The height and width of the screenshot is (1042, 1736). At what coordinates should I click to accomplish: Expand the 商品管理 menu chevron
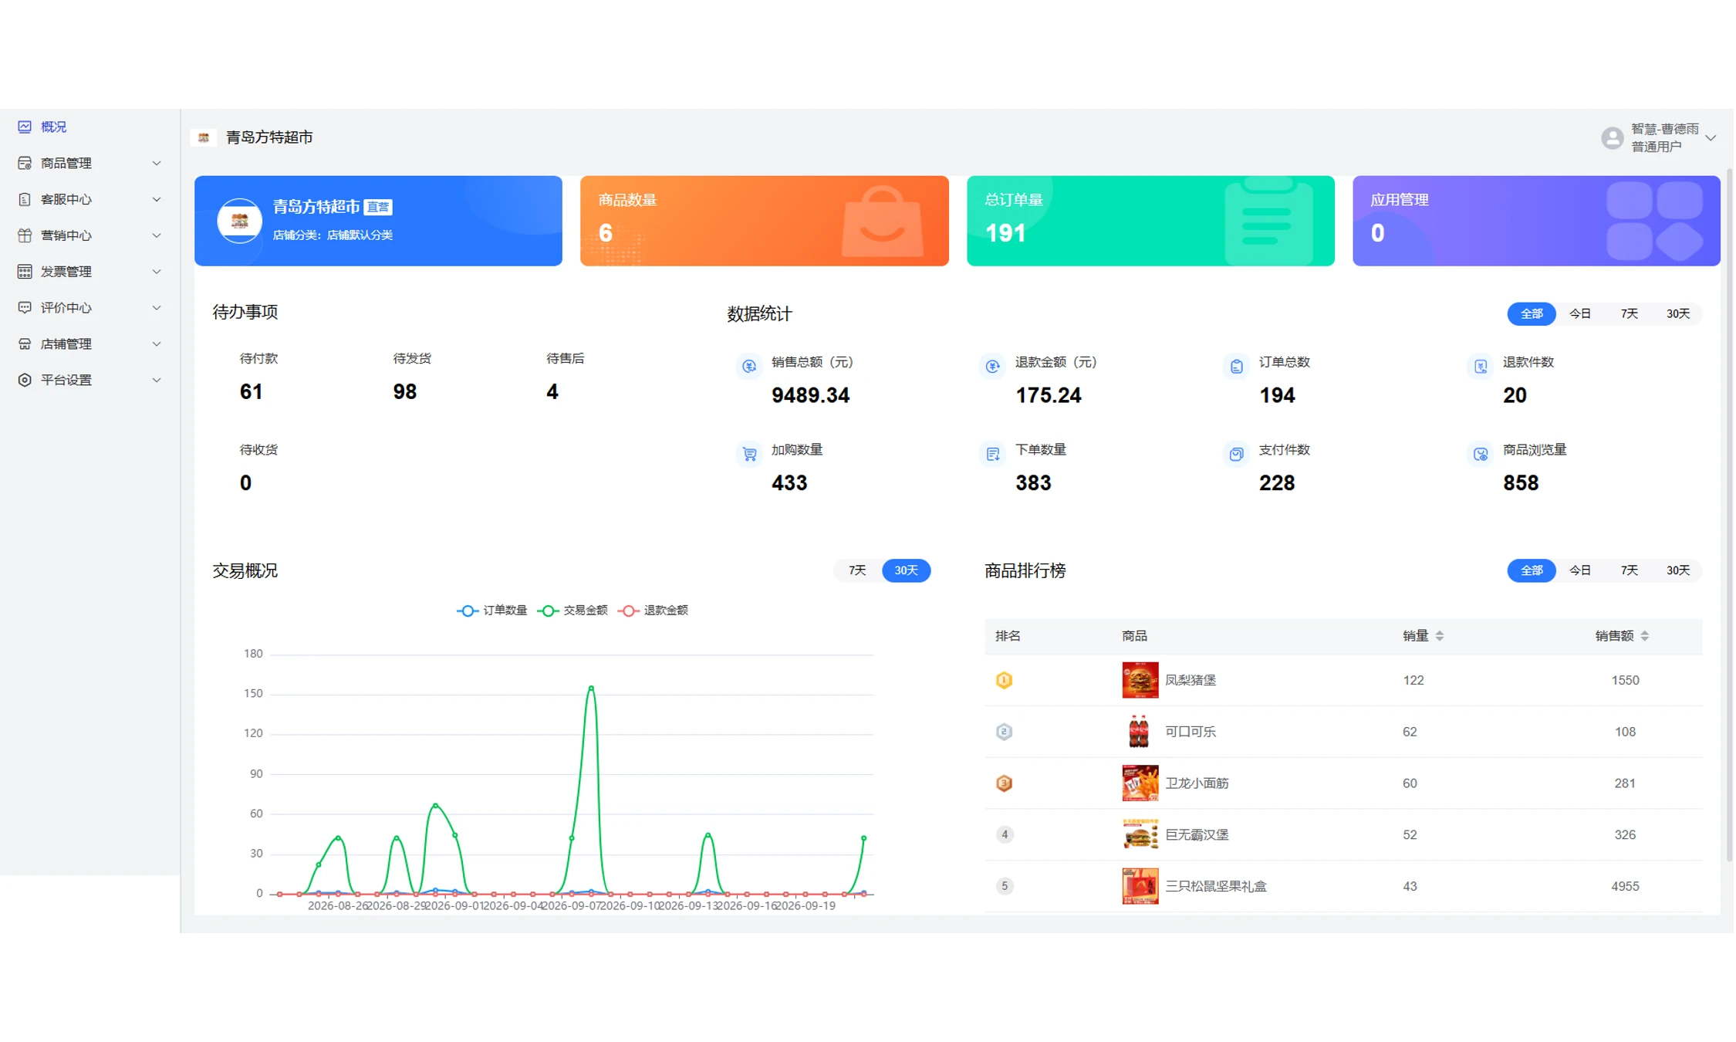tap(157, 163)
